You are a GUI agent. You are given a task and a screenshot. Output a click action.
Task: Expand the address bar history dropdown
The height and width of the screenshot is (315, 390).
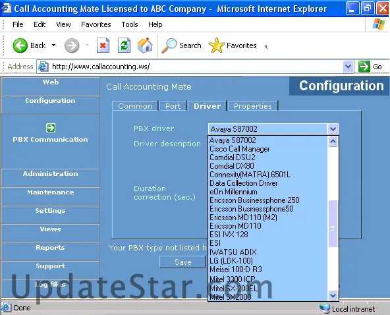(348, 67)
